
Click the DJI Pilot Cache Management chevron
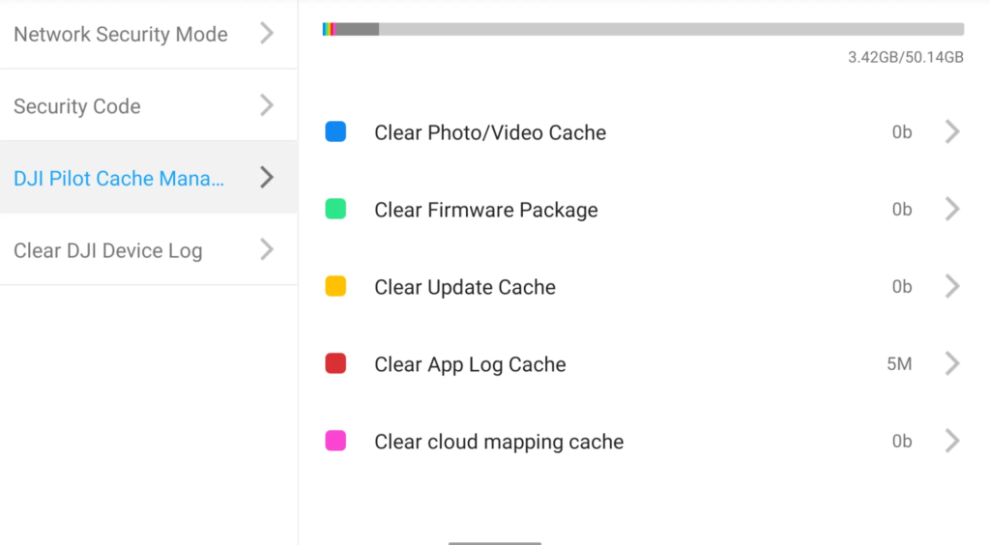[x=267, y=178]
